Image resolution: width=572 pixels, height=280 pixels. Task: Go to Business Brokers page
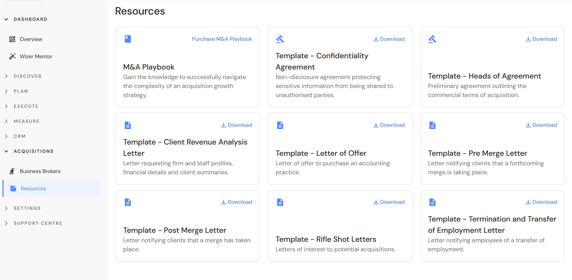pyautogui.click(x=40, y=171)
